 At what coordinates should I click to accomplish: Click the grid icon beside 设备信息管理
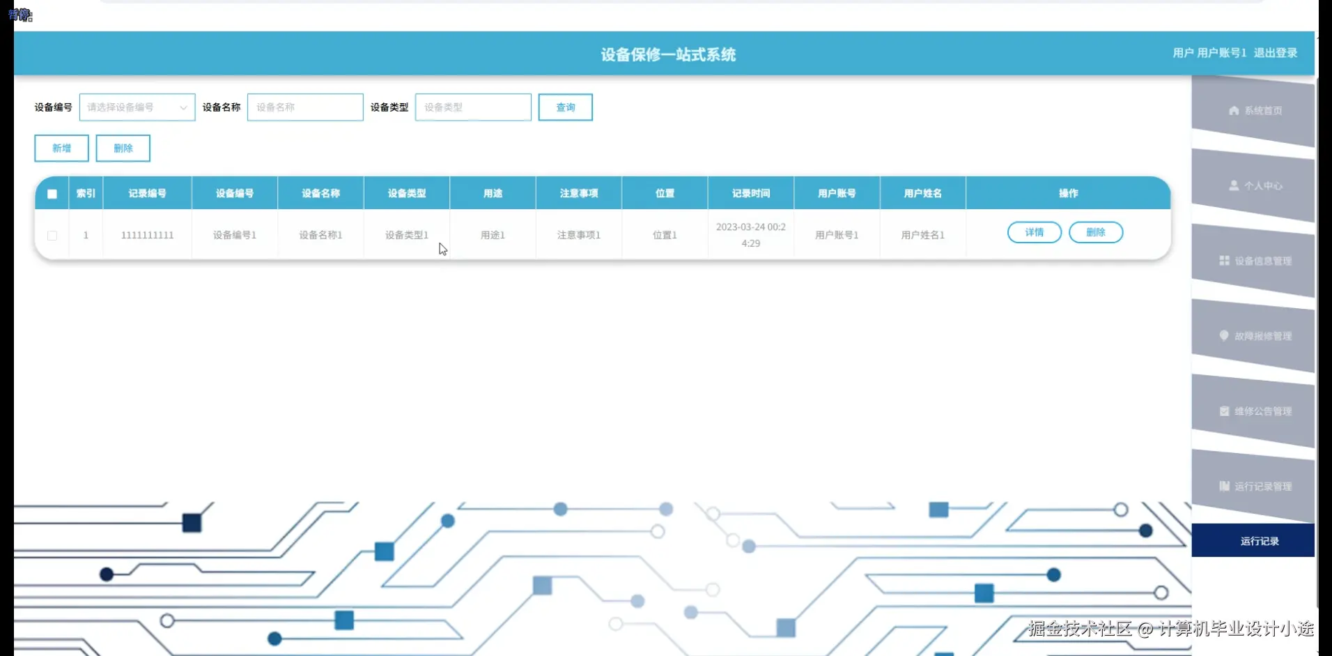tap(1224, 261)
